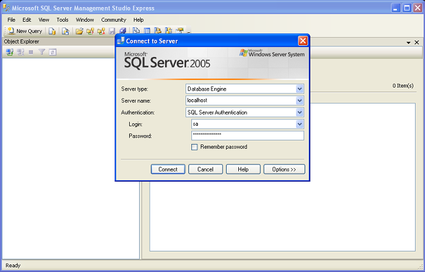Open the Server type dropdown arrow
Image resolution: width=425 pixels, height=272 pixels.
coord(299,89)
